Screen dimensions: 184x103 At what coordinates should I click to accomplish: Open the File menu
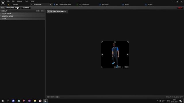[x=8, y=1]
